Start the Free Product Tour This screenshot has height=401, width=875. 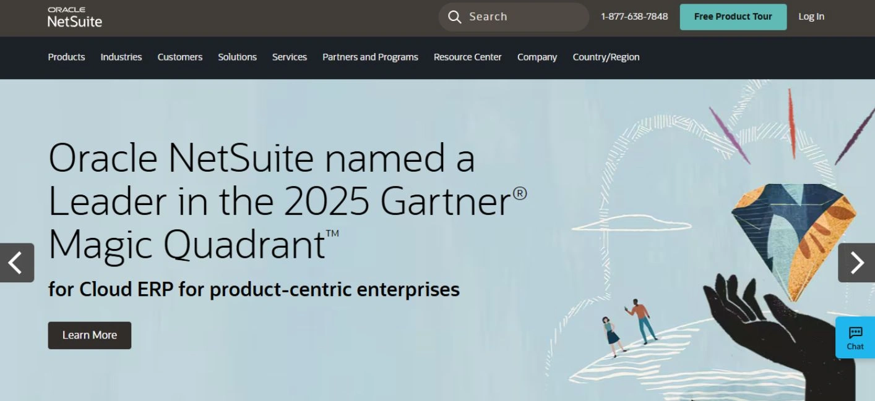click(x=733, y=17)
